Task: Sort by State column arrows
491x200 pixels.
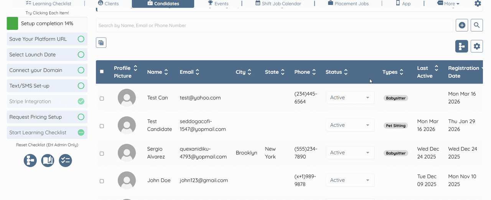Action: click(x=283, y=72)
